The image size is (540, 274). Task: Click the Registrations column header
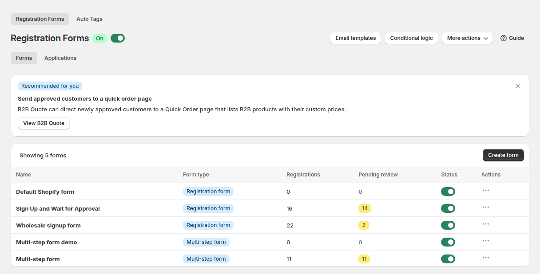303,175
